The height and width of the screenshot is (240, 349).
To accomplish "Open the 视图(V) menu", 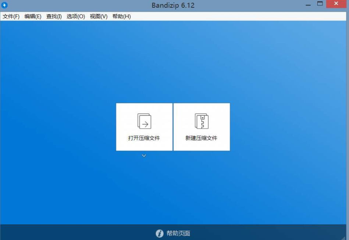I will point(99,17).
